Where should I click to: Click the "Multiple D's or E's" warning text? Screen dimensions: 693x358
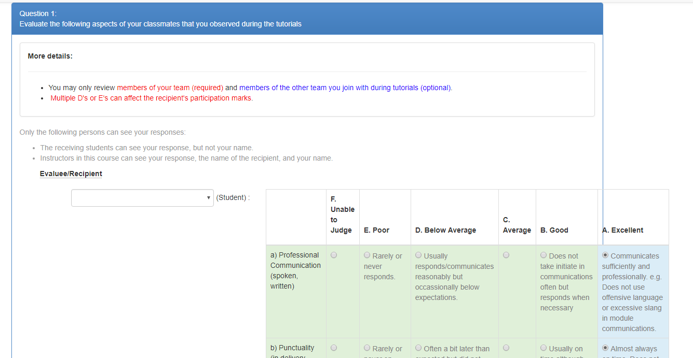click(x=152, y=98)
